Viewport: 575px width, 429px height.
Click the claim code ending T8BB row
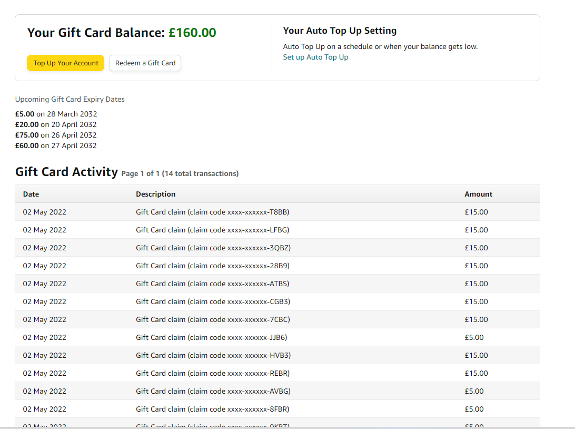point(212,212)
